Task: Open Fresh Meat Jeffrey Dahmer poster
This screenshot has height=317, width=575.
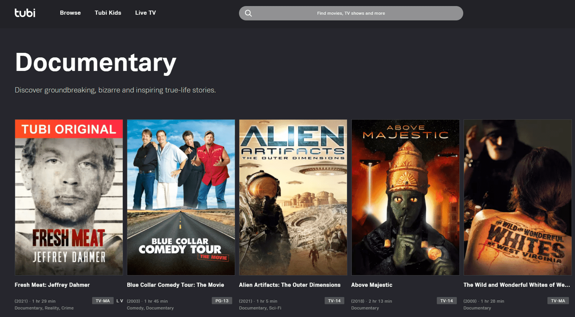Action: 69,197
